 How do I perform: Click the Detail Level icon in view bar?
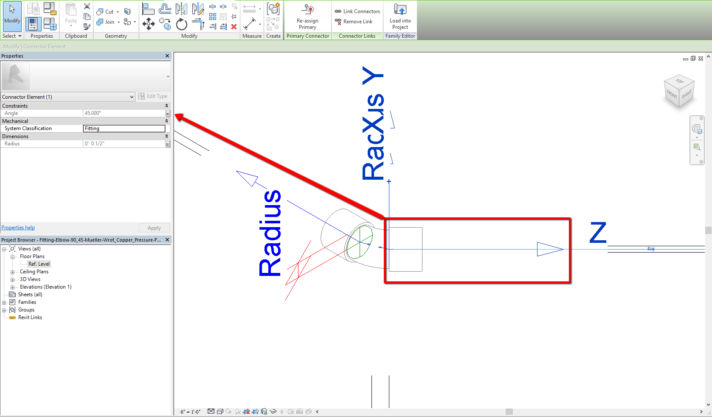pos(211,411)
